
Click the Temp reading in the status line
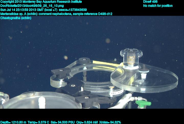(x=37, y=122)
